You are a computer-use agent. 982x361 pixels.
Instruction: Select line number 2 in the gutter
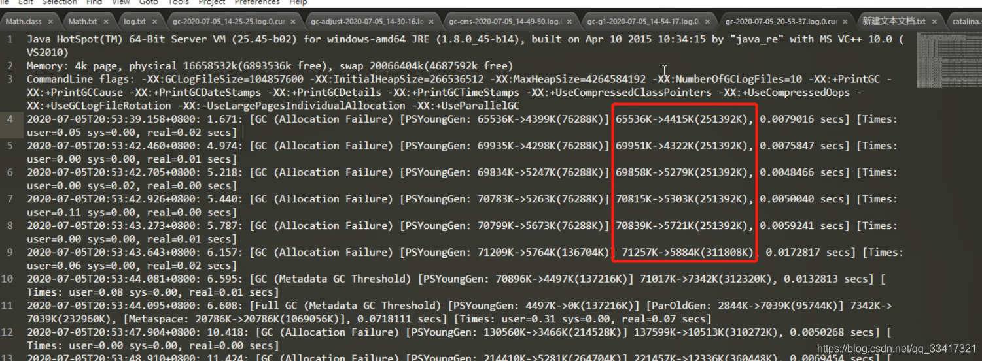10,66
